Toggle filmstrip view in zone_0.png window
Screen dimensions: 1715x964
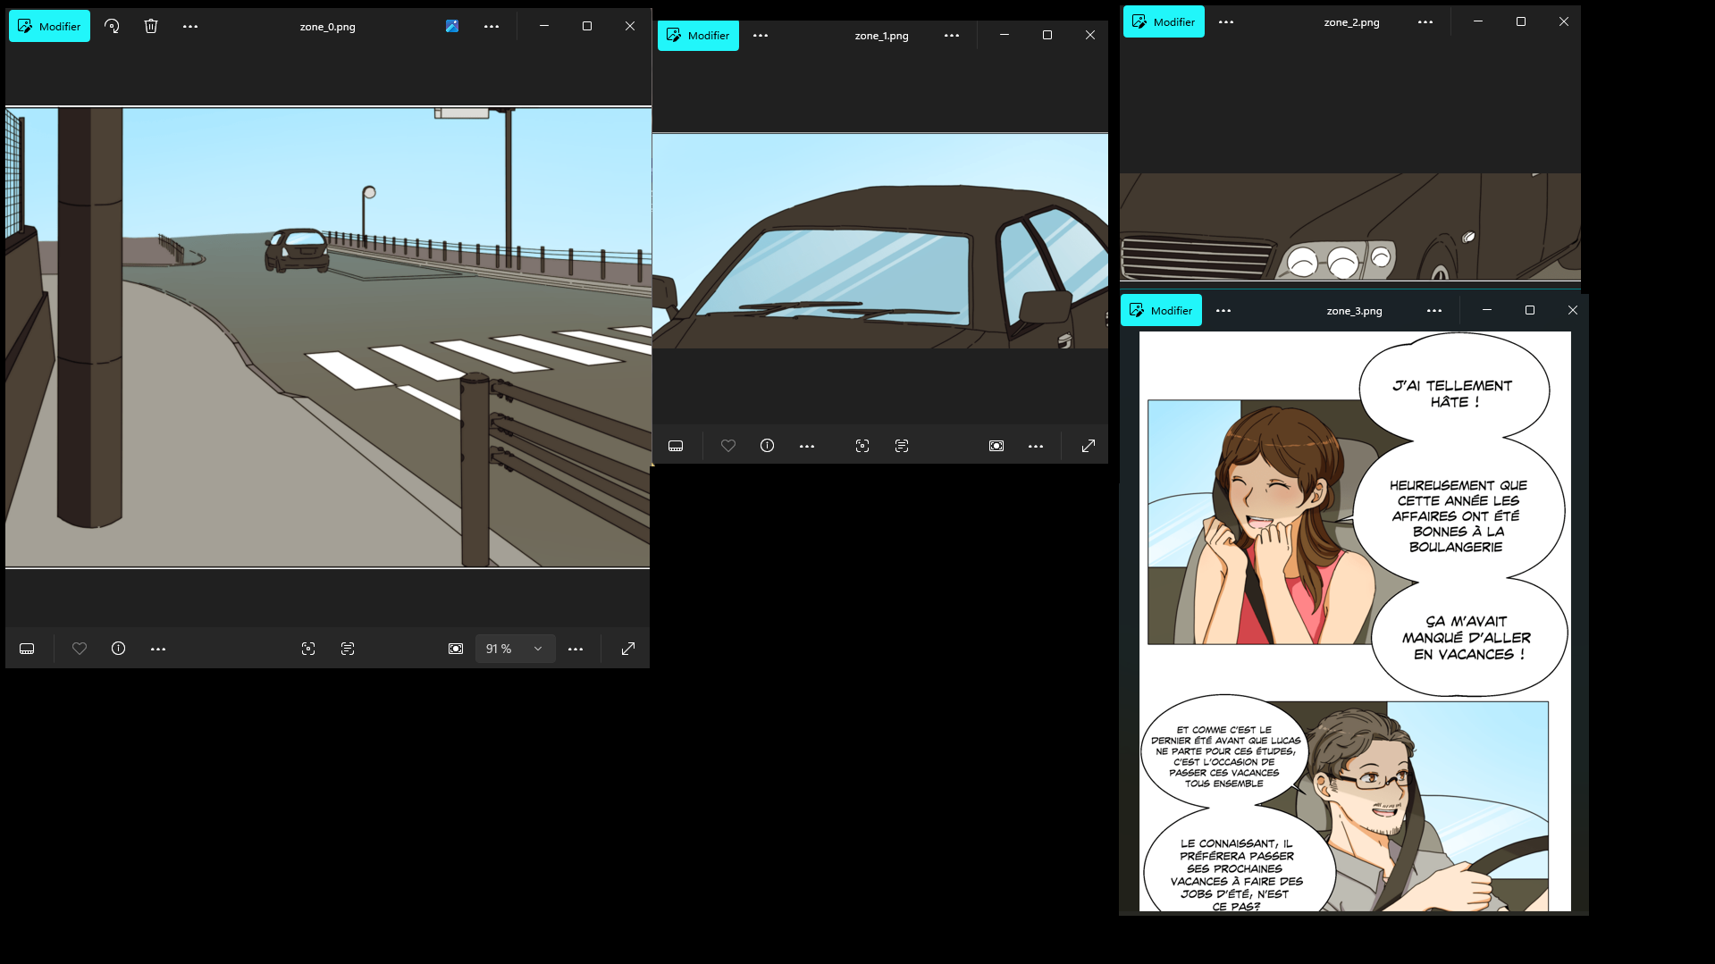tap(27, 649)
